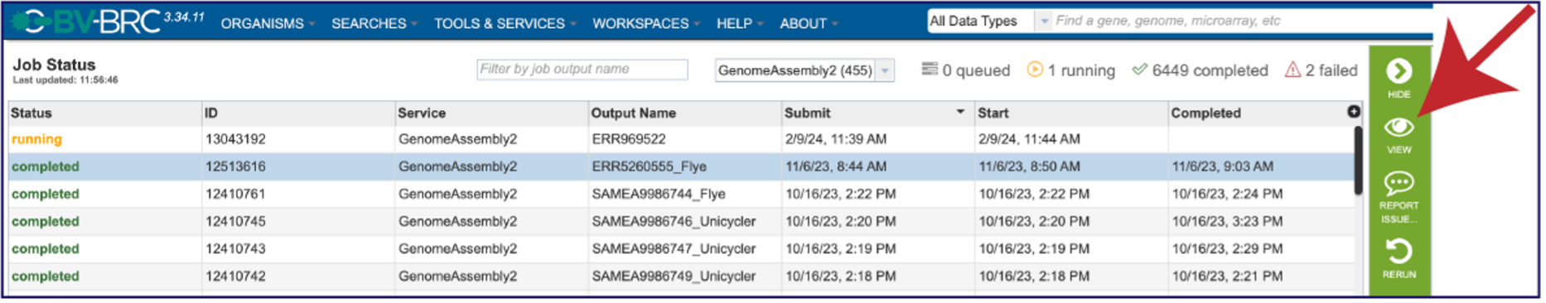Click the Submit column sort arrow
The width and height of the screenshot is (1546, 303).
[x=960, y=112]
